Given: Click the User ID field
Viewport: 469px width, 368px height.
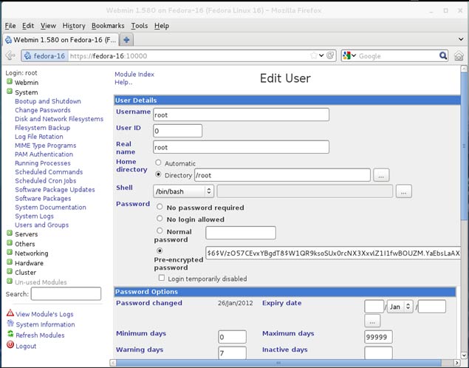Looking at the screenshot, I should pos(178,131).
